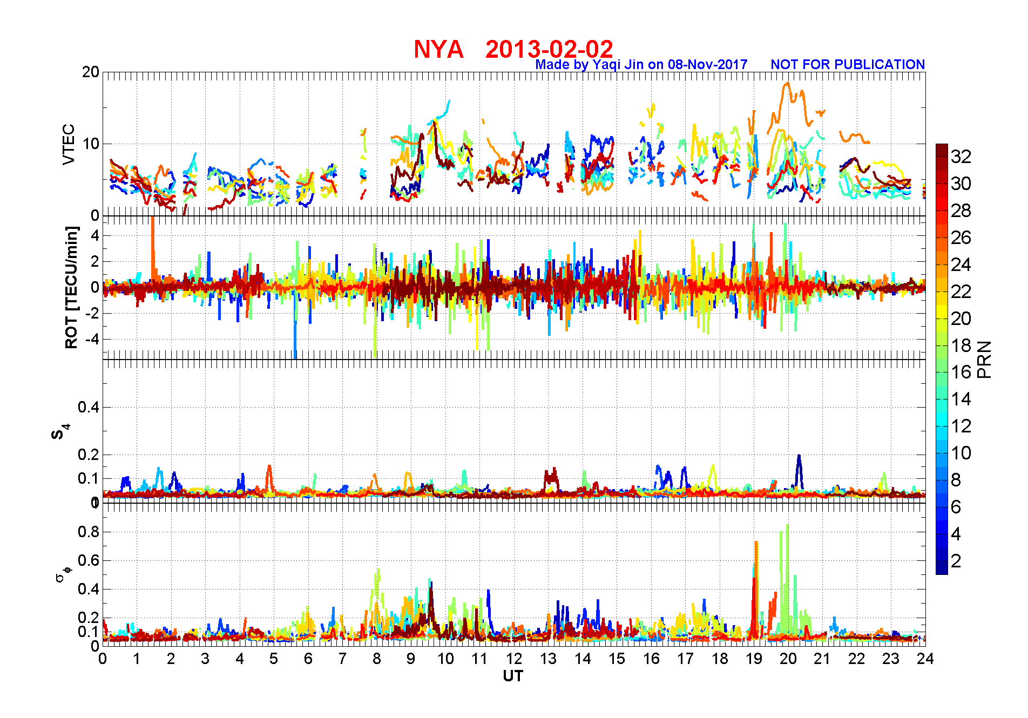Click the UT axis tick label "15"
The image size is (1028, 718).
(x=617, y=659)
